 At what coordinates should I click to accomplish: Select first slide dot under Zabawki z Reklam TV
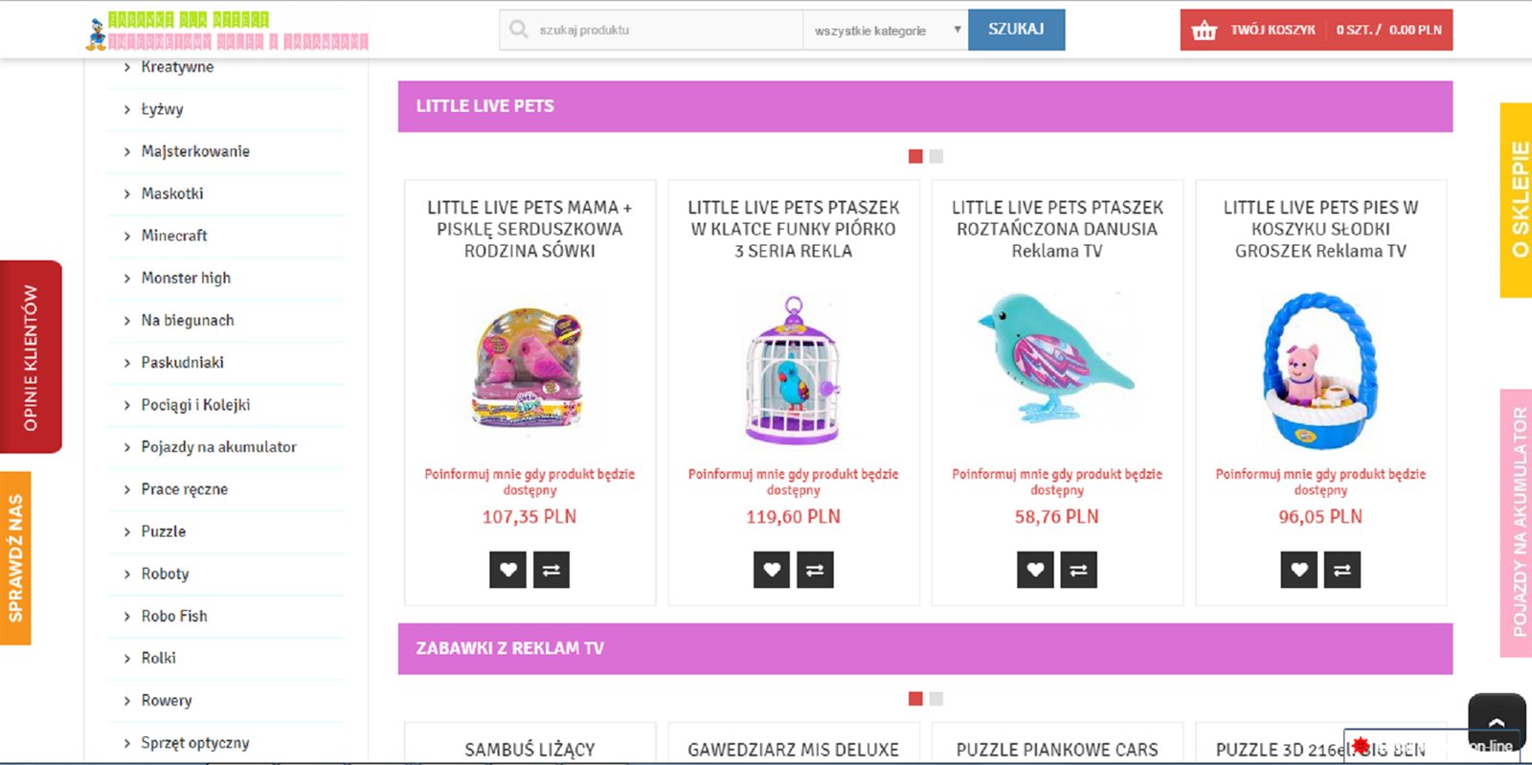(915, 699)
